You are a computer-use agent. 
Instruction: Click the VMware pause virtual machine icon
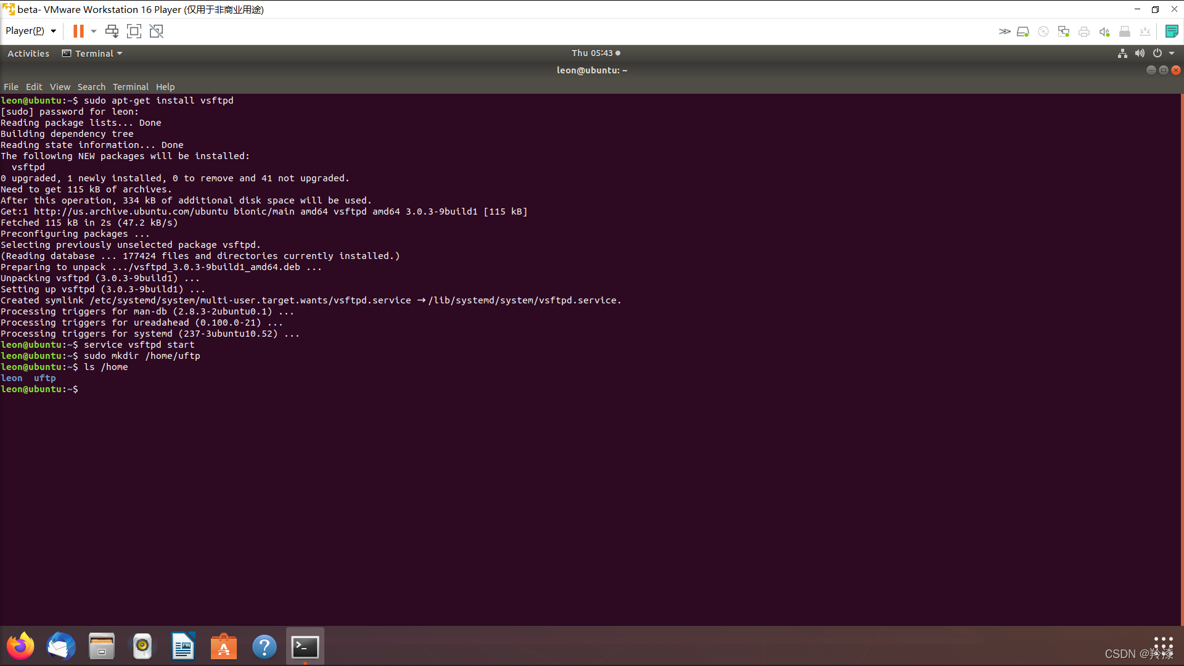78,31
